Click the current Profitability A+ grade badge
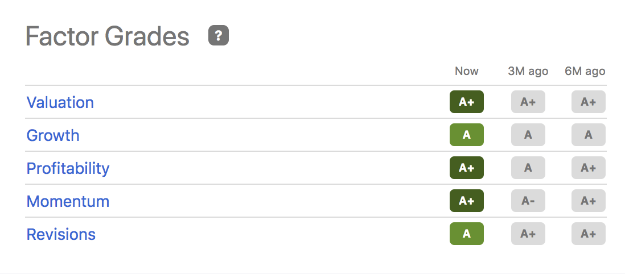This screenshot has width=625, height=274. (466, 168)
